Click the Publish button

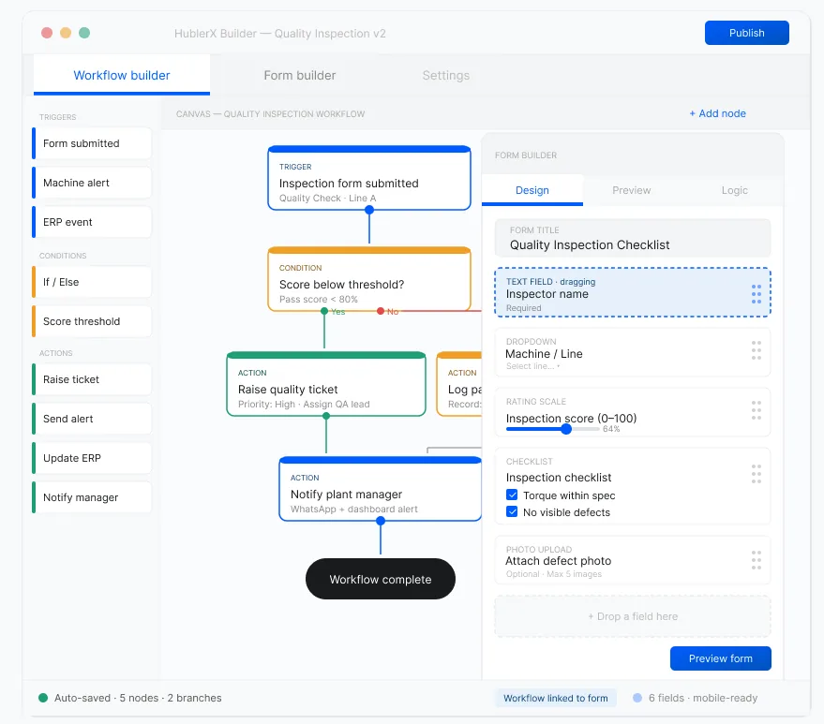[747, 33]
